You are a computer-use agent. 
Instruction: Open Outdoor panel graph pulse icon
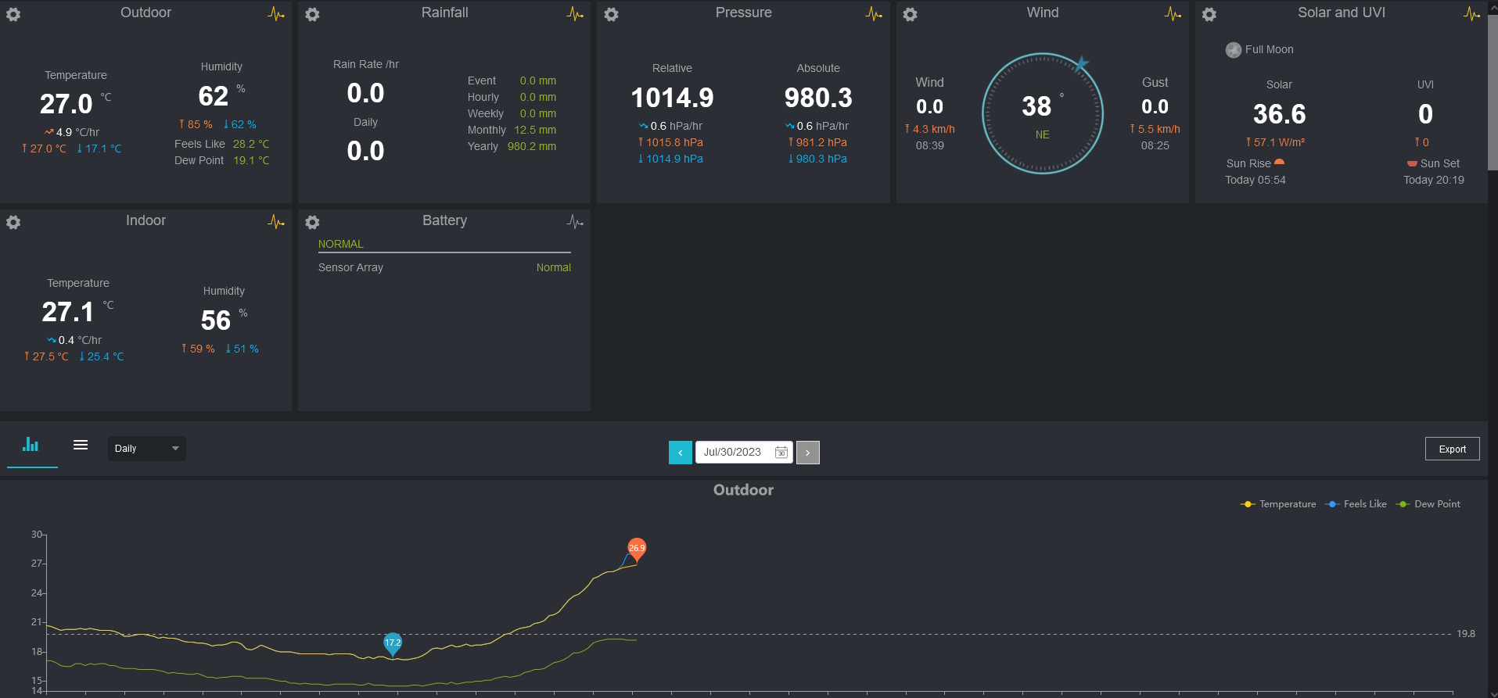tap(276, 14)
